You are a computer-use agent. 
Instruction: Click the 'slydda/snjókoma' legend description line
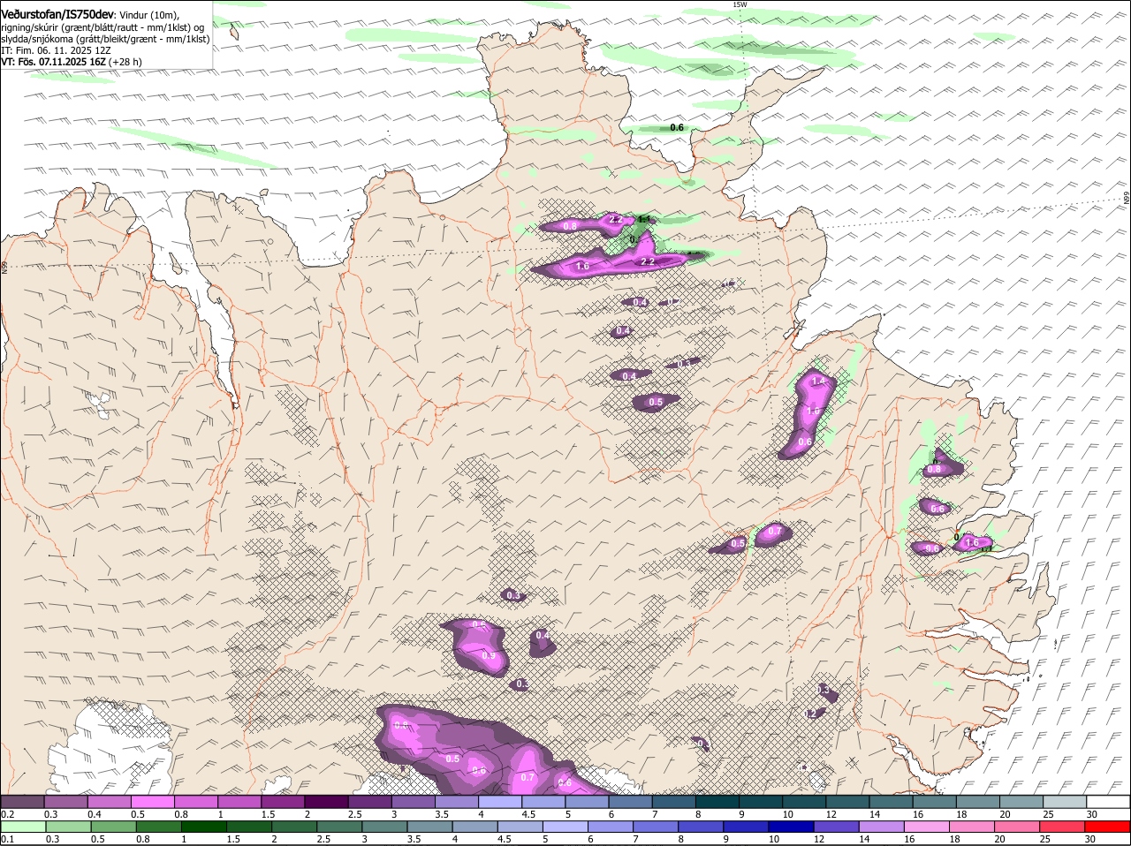pos(105,39)
